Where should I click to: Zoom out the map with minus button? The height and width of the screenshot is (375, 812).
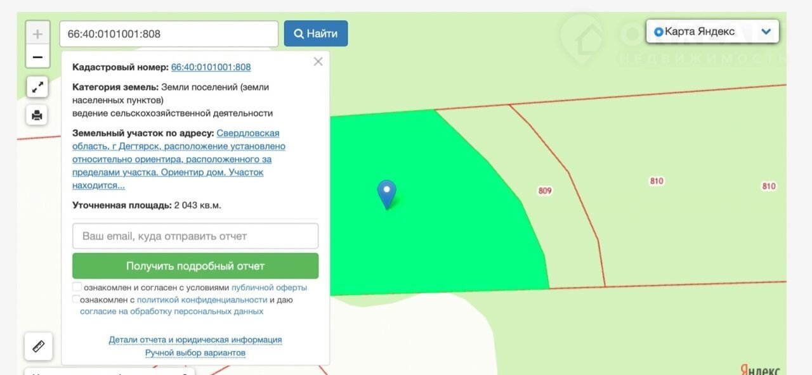pos(37,57)
